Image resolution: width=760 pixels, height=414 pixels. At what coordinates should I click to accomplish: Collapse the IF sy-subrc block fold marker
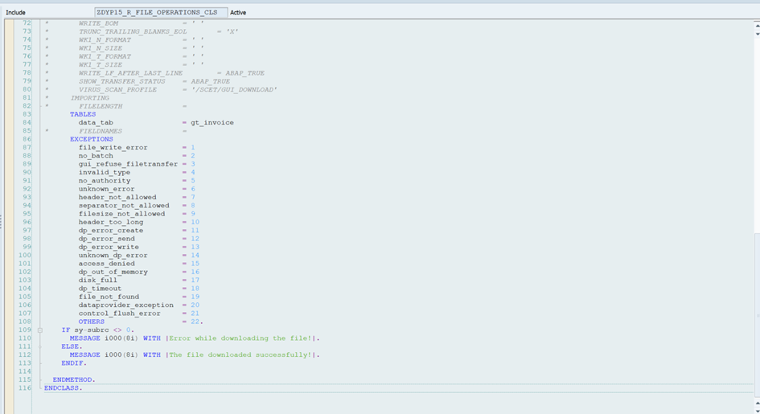(x=39, y=330)
